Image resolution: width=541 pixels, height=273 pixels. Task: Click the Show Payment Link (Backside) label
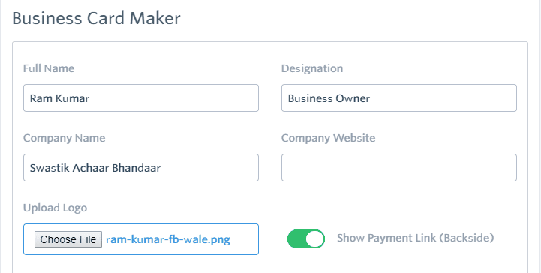416,238
